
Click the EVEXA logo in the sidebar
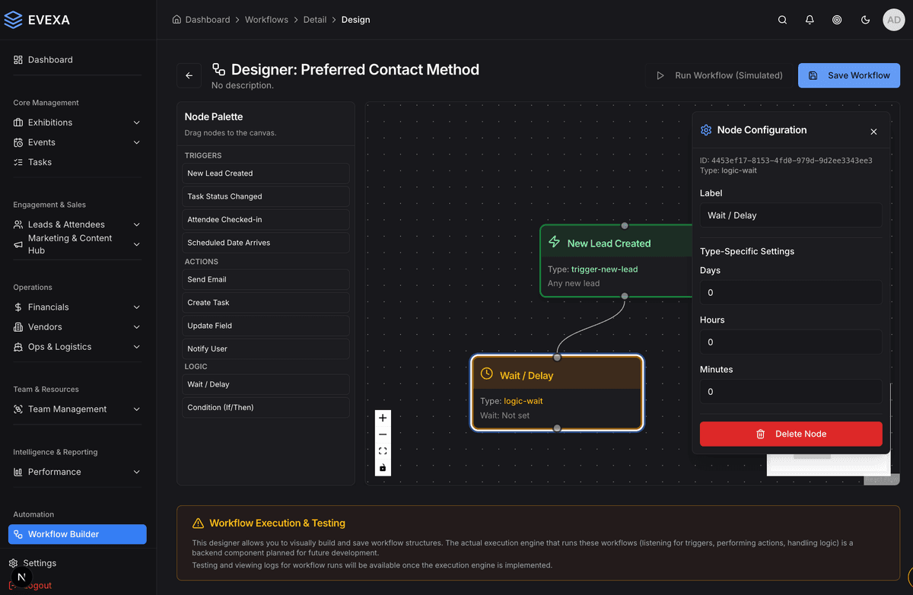click(37, 19)
